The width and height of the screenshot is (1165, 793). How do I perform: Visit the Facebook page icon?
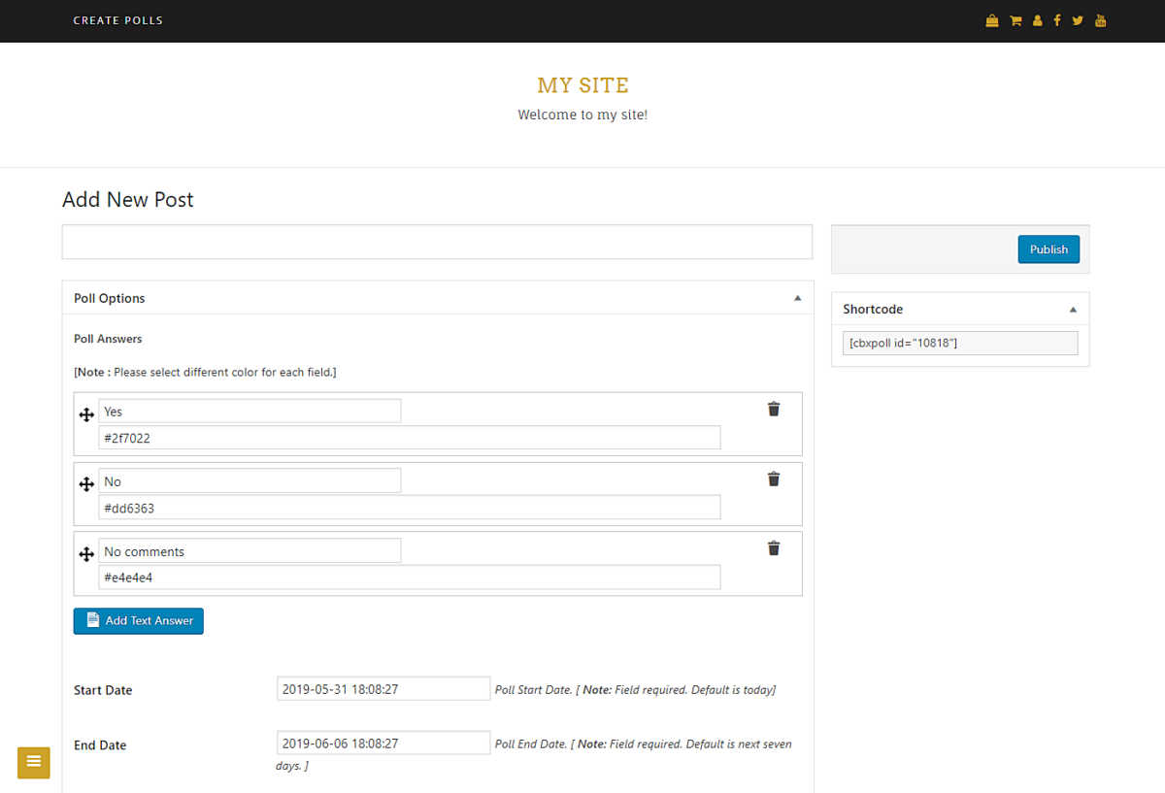tap(1057, 19)
